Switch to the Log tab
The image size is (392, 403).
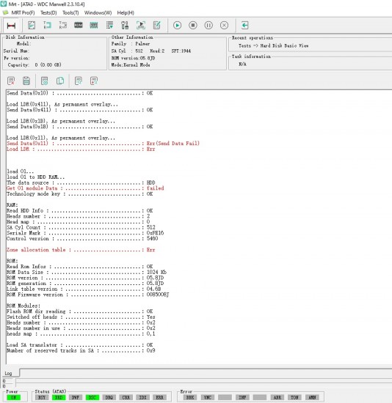pos(8,373)
